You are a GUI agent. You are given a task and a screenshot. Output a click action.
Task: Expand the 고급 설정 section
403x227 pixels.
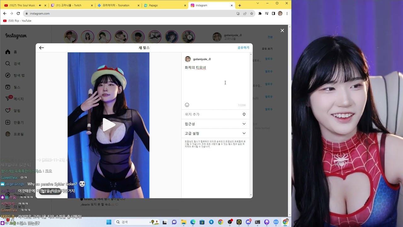coord(215,133)
